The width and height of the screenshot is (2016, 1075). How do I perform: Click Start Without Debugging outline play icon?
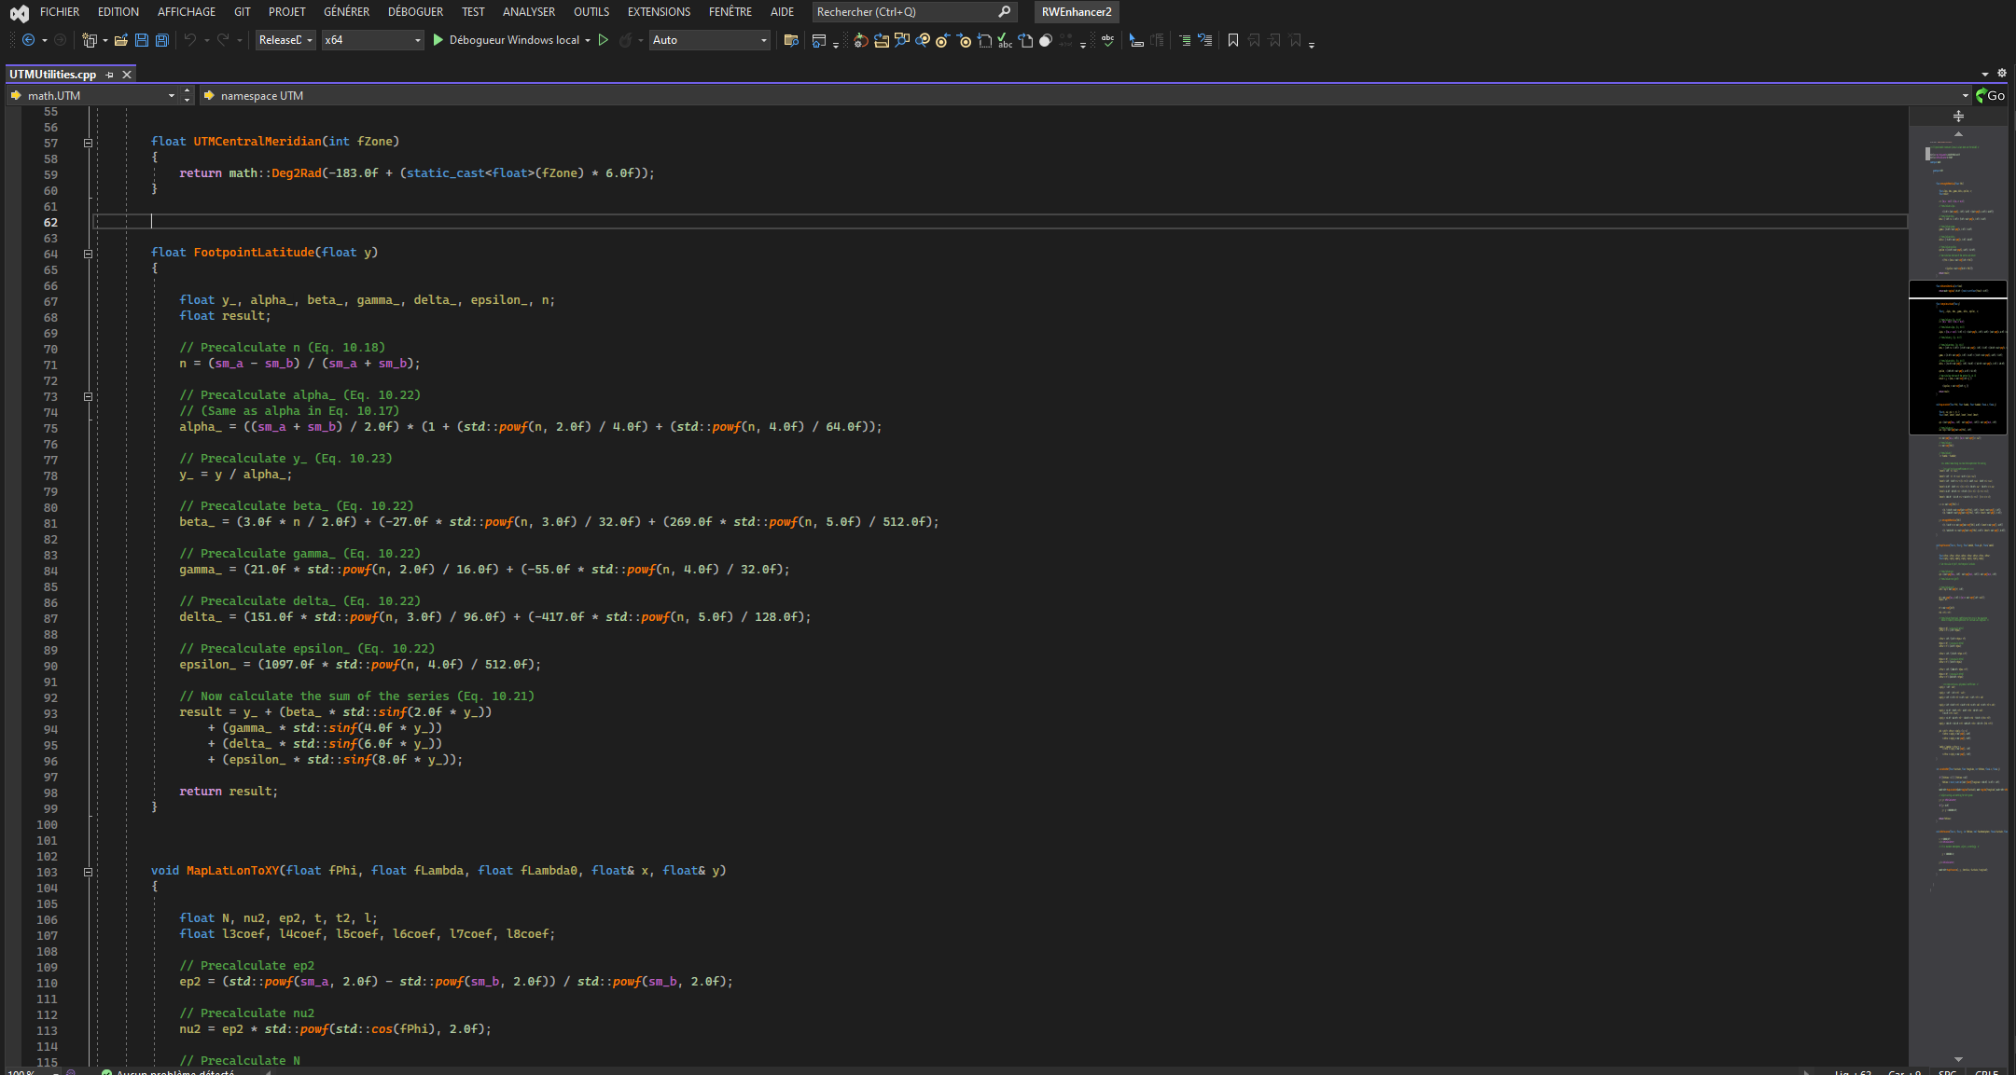(604, 40)
